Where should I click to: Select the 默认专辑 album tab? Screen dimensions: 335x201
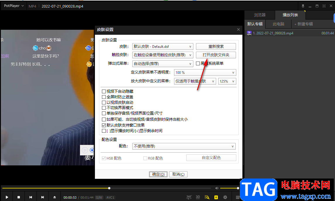pos(255,24)
